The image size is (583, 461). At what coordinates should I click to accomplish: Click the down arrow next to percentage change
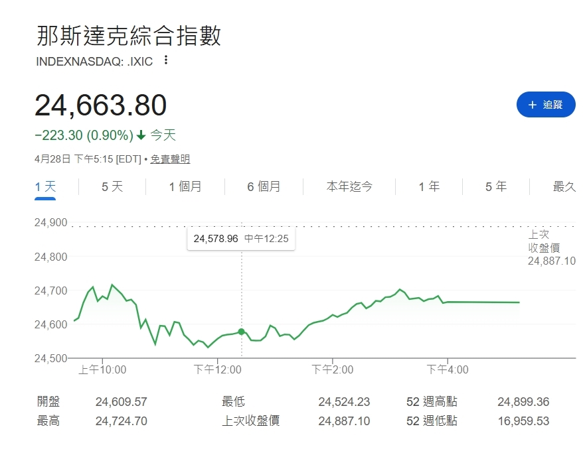tap(141, 135)
